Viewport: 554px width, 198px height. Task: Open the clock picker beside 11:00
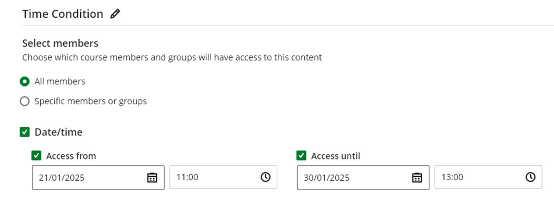(x=265, y=177)
